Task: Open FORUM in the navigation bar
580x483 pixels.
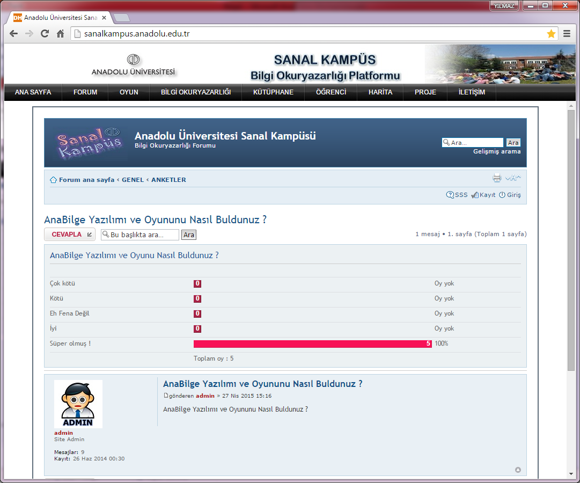Action: [x=85, y=92]
